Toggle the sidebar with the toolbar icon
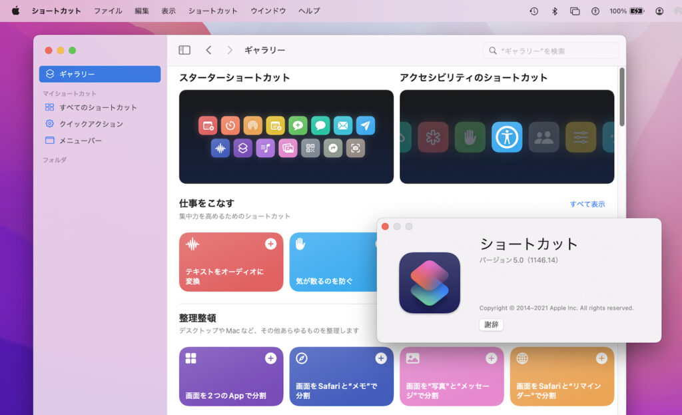Screen dimensions: 682x415 point(184,49)
